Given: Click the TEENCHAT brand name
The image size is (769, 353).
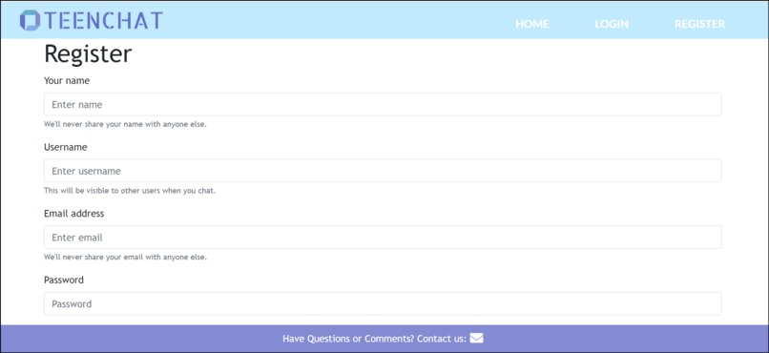Looking at the screenshot, I should pyautogui.click(x=103, y=21).
